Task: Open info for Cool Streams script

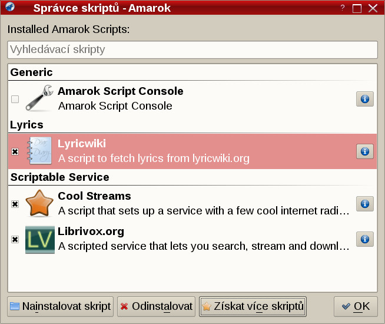Action: (365, 204)
